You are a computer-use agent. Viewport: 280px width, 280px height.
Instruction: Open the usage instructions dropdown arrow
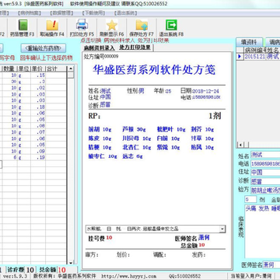coord(222,229)
